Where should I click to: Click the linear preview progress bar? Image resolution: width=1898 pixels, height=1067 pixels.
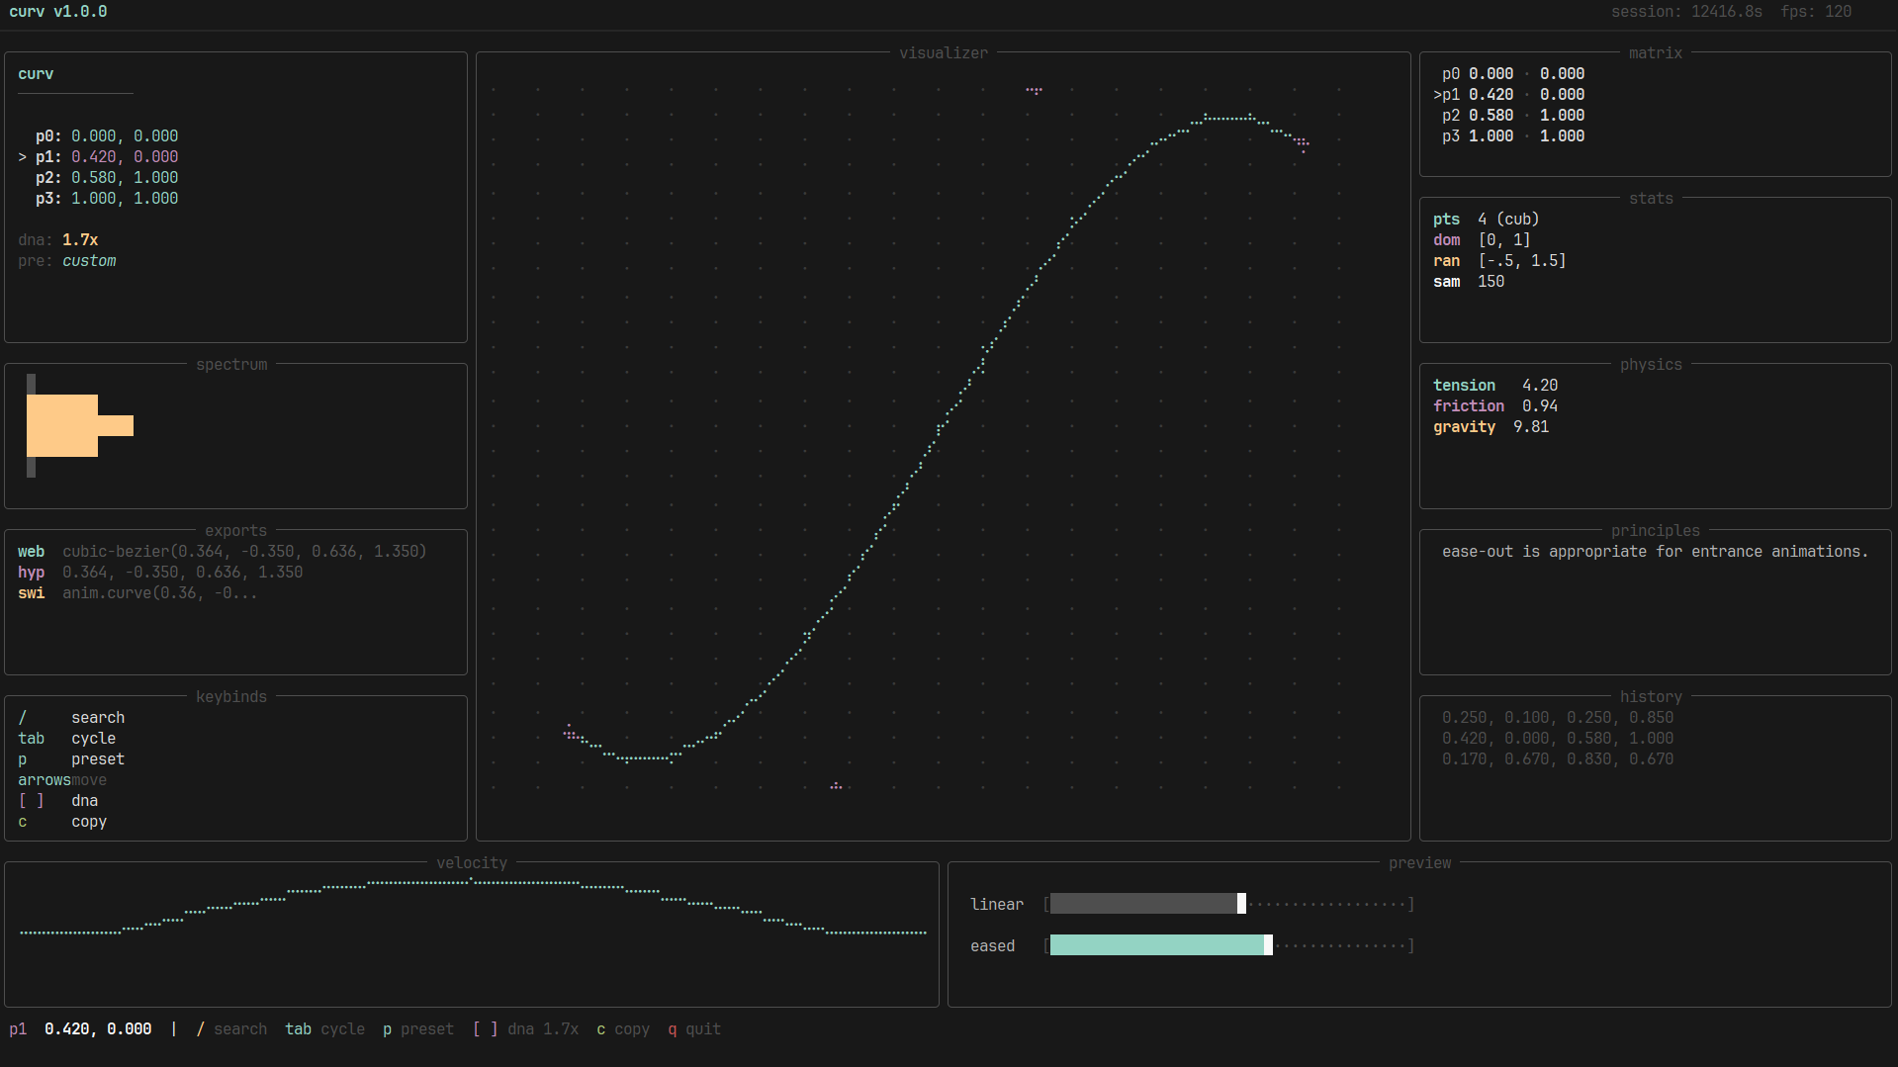[x=1228, y=904]
